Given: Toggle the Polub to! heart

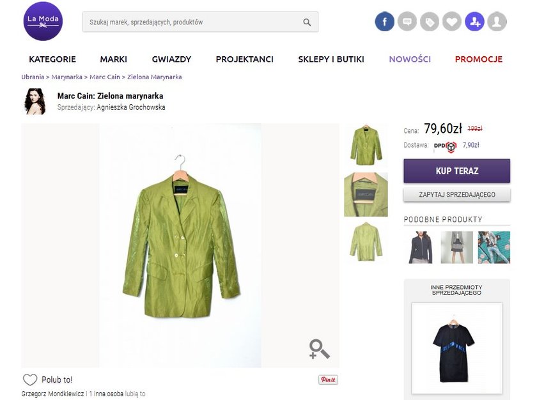Looking at the screenshot, I should coord(30,380).
